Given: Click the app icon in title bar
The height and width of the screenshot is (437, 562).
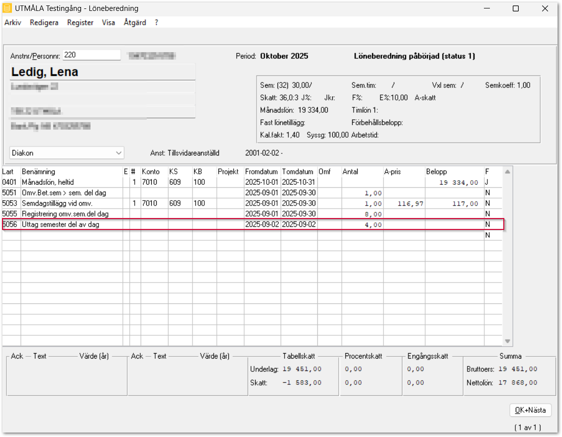Looking at the screenshot, I should click(x=7, y=8).
